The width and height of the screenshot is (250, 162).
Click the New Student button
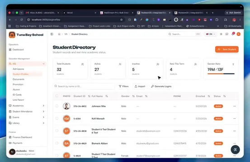tap(227, 49)
